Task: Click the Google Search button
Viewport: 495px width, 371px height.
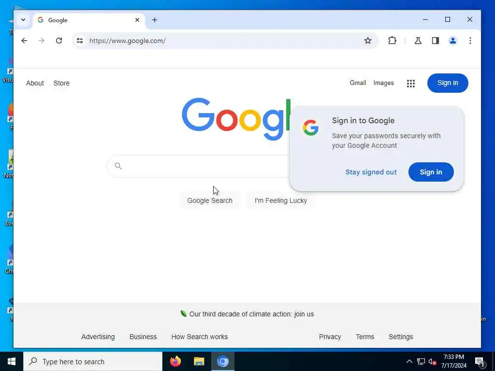Action: pyautogui.click(x=210, y=200)
